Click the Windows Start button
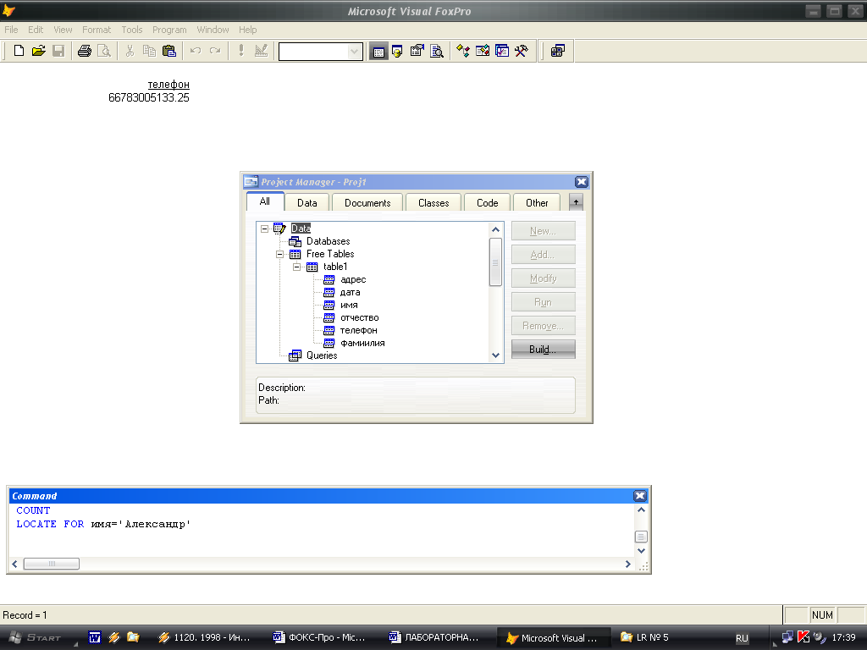 tap(36, 637)
